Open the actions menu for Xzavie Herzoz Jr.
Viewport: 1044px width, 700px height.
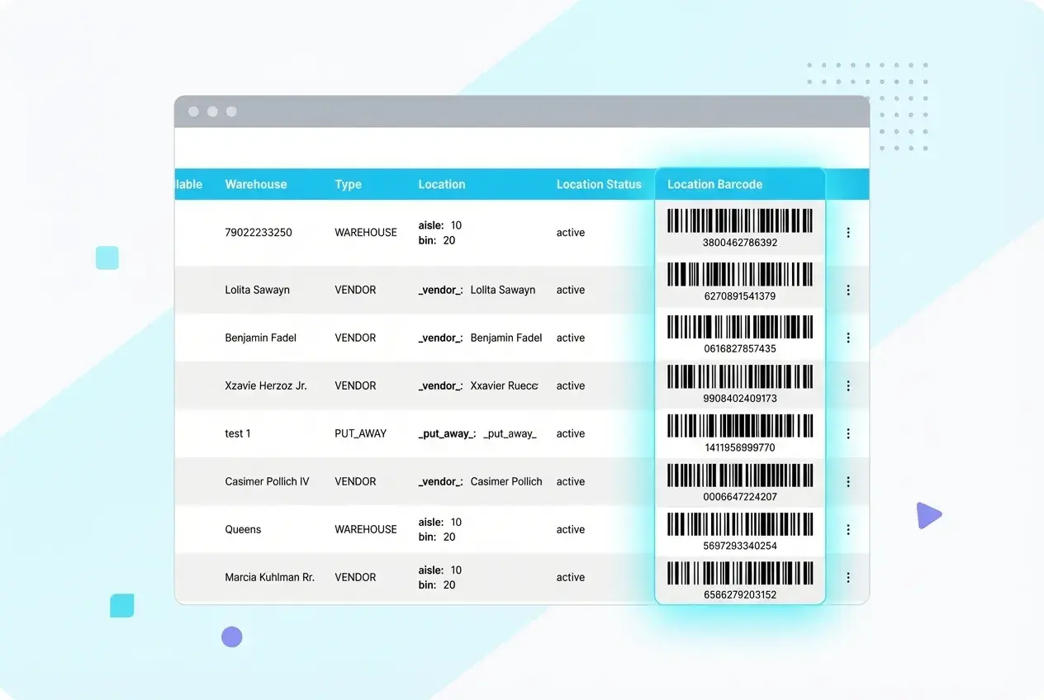(848, 385)
